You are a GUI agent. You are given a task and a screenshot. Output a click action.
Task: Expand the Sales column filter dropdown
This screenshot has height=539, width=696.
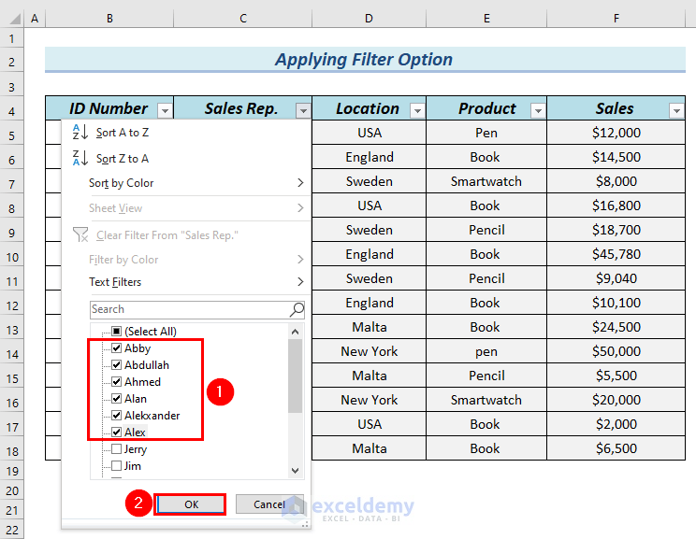click(676, 110)
